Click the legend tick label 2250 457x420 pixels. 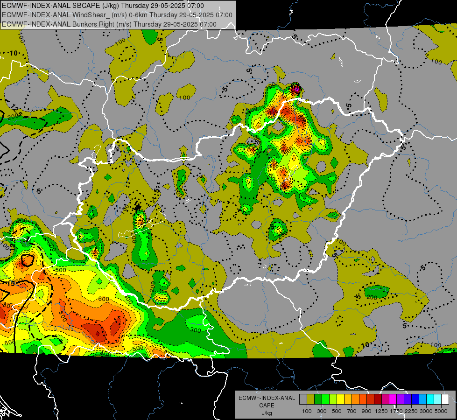tap(411, 411)
